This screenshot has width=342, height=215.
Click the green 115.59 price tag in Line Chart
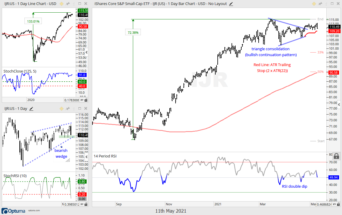point(83,11)
